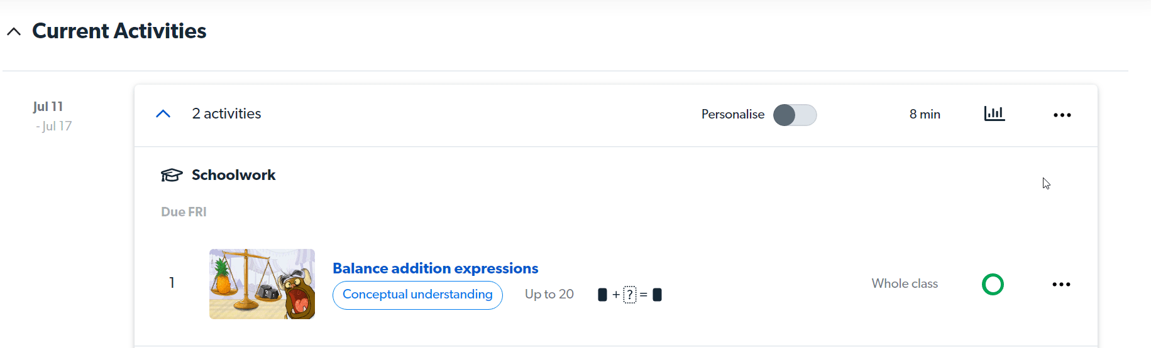
Task: Open the activities group more options menu
Action: pyautogui.click(x=1062, y=115)
